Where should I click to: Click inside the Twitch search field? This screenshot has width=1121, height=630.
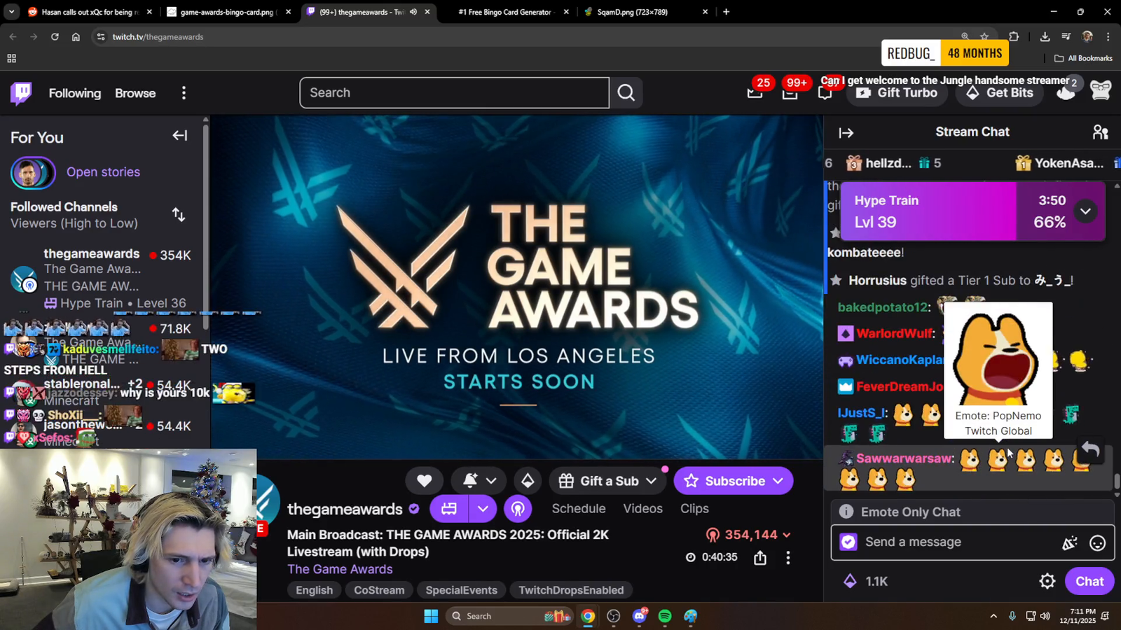(x=455, y=93)
